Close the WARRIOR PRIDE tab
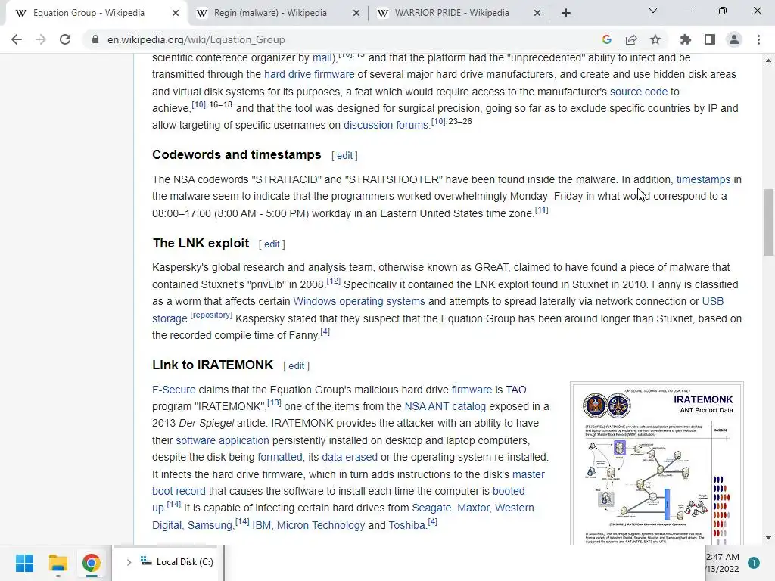 click(x=537, y=13)
